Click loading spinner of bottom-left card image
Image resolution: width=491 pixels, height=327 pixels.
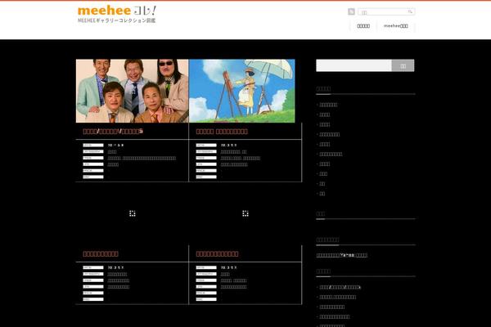[x=132, y=213]
